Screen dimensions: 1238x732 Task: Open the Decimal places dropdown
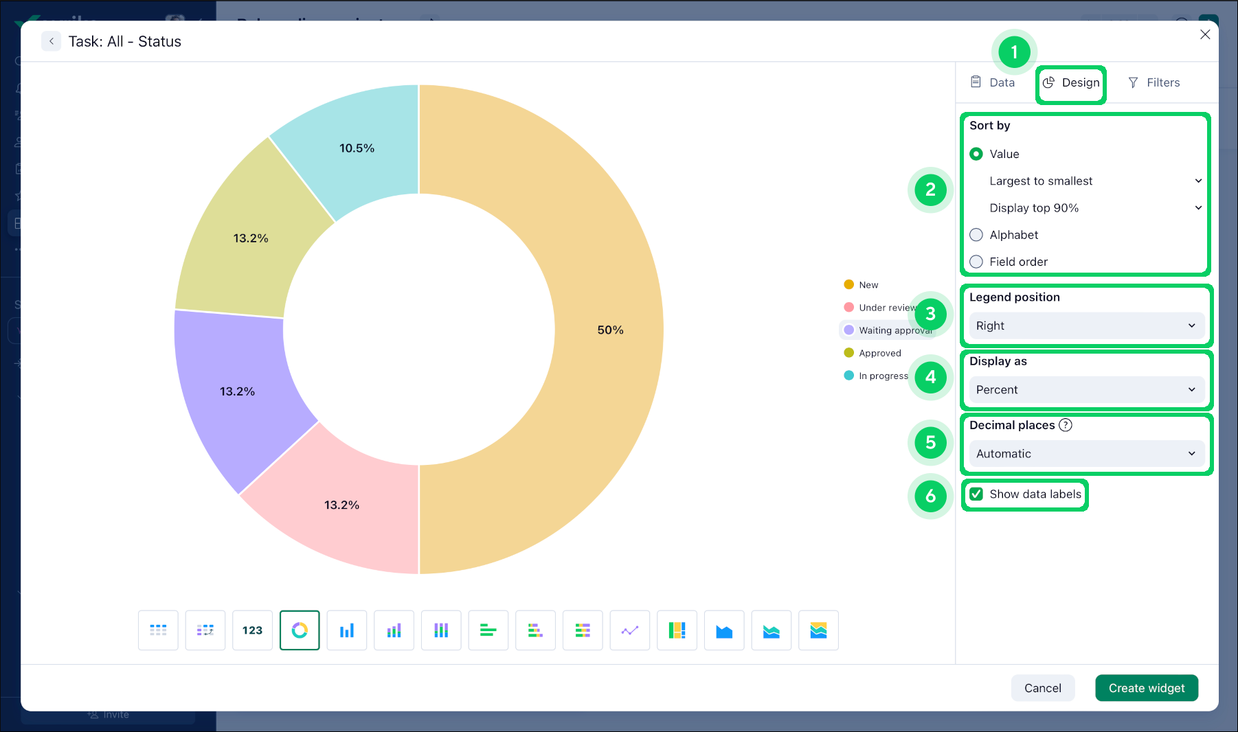tap(1086, 453)
